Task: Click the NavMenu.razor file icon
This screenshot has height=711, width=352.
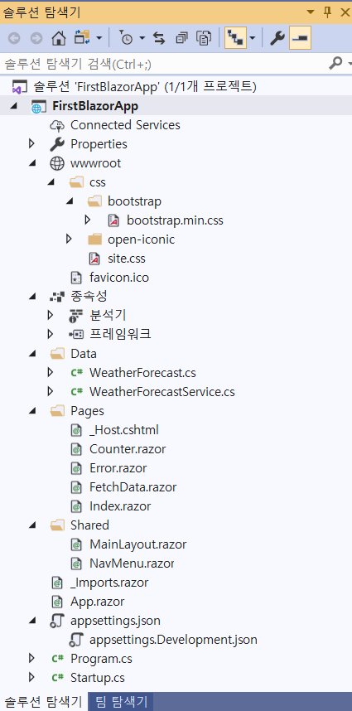Action: point(76,563)
